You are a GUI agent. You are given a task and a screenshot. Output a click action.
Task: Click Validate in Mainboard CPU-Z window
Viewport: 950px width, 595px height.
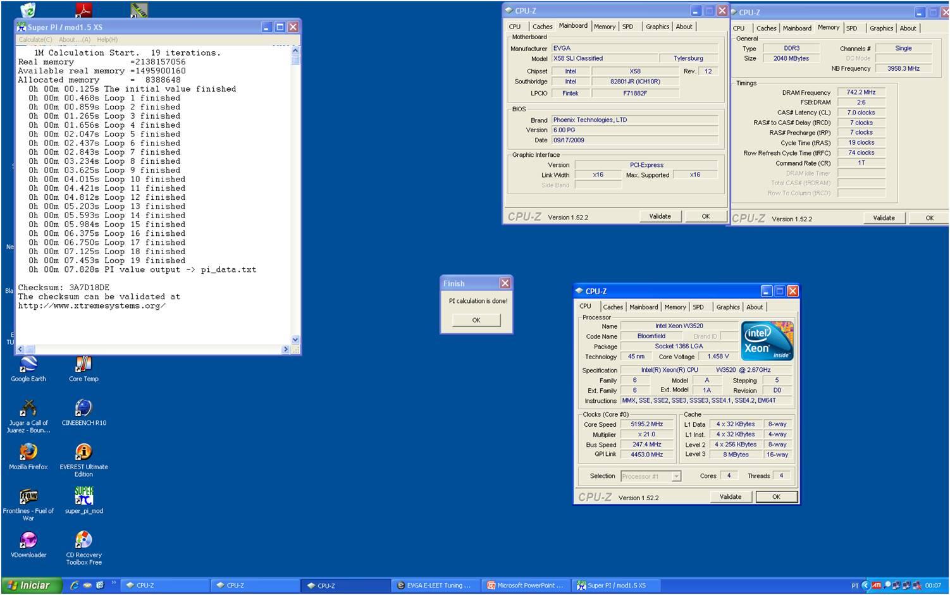point(660,216)
